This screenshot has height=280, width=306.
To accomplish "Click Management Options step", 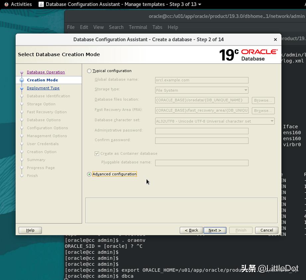I will coord(47,136).
